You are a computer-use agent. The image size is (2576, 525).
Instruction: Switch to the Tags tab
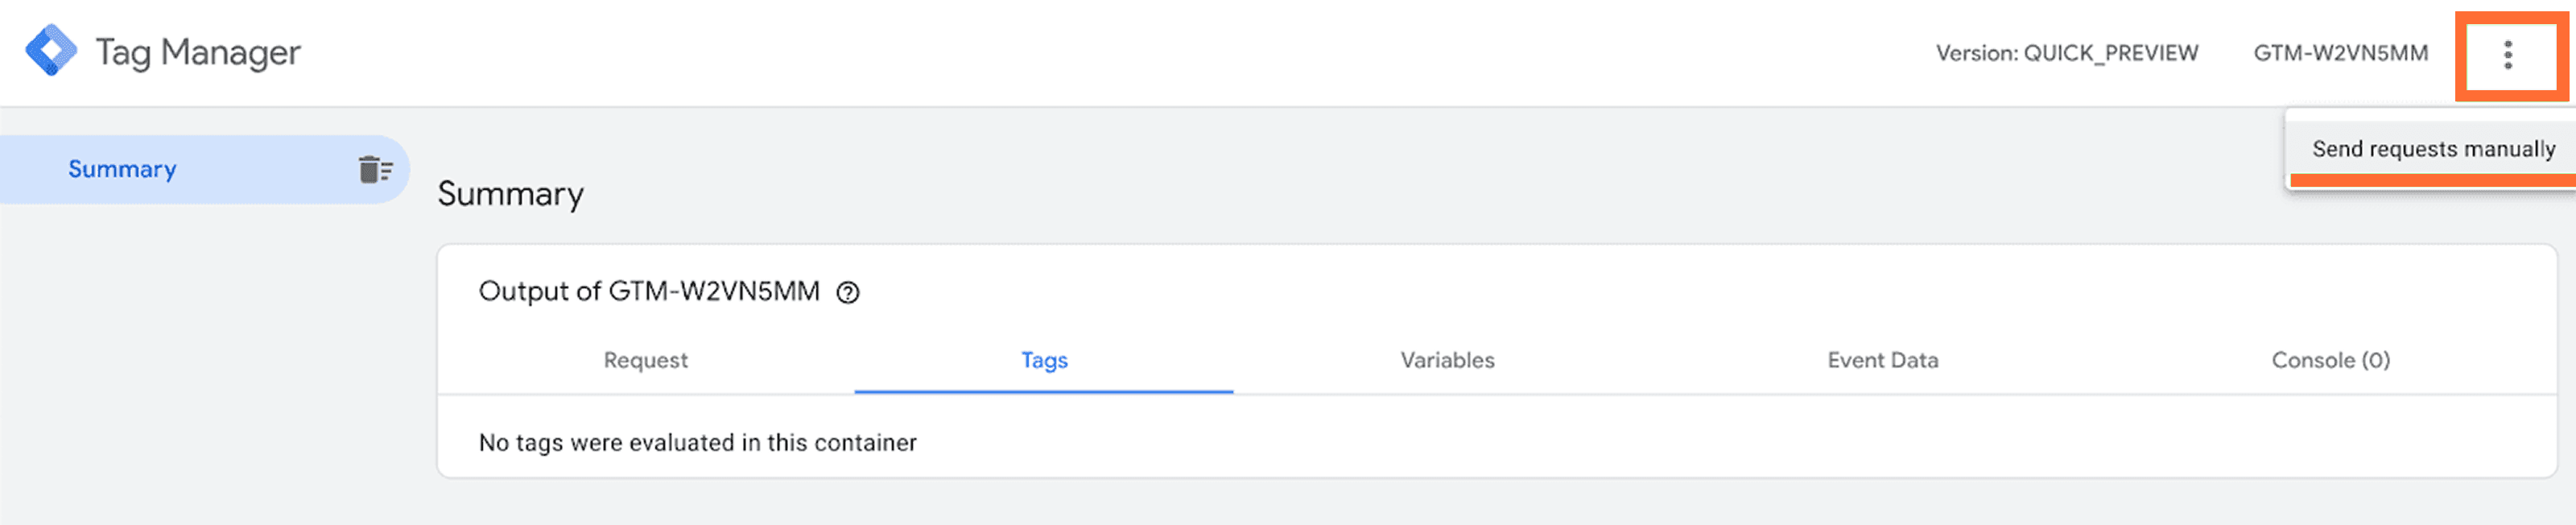pyautogui.click(x=1044, y=360)
